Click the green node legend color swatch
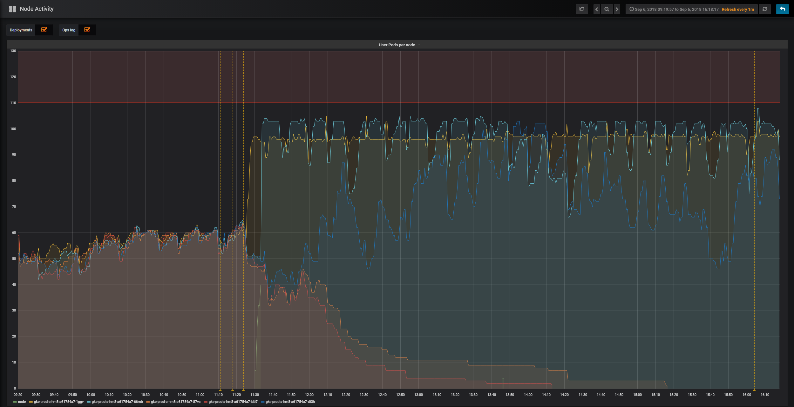This screenshot has height=407, width=794. [x=15, y=402]
